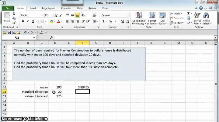Open Sort & Filter menu

(197, 18)
